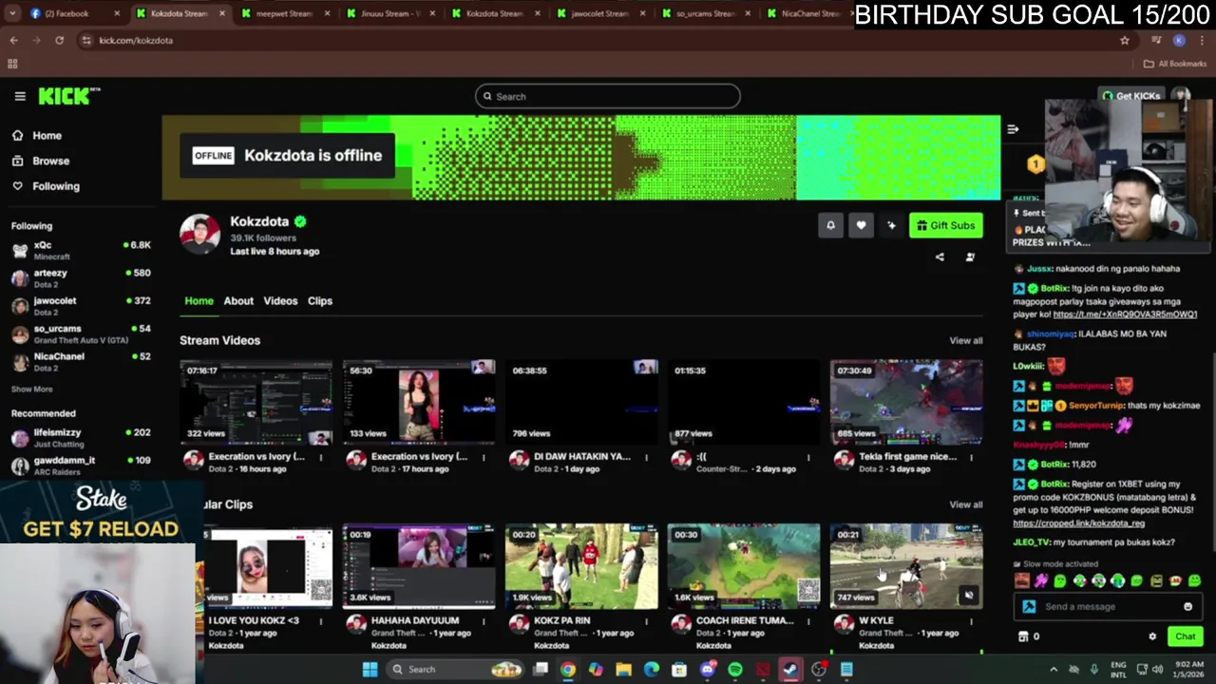Play the COACH IRENE TUMA clip
Image resolution: width=1216 pixels, height=684 pixels.
click(744, 566)
